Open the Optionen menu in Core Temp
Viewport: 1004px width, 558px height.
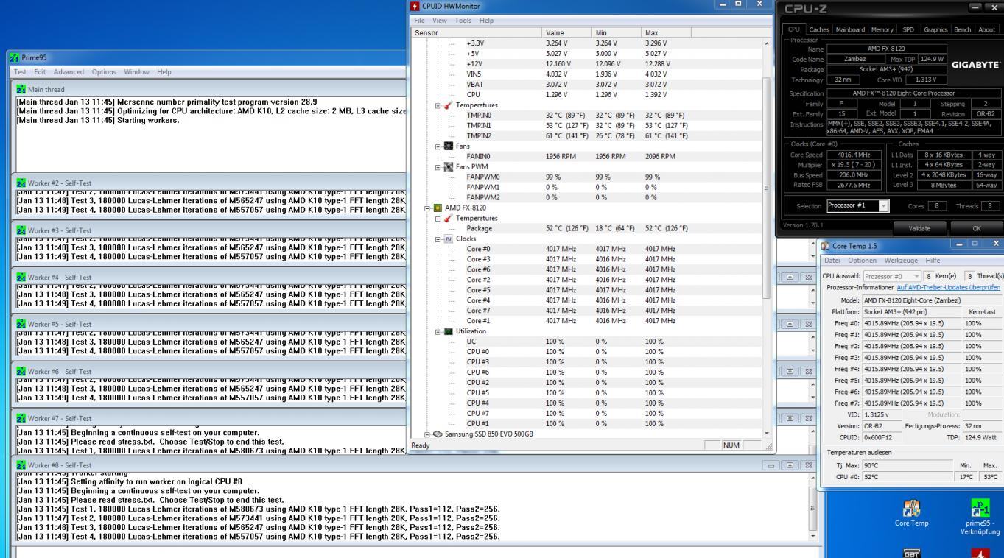861,260
